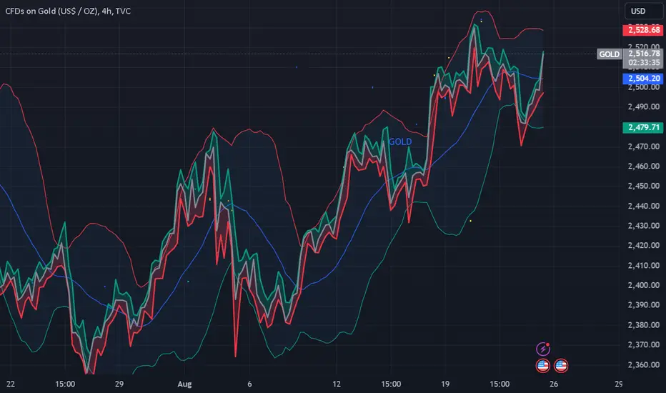Click the countdown timer 02:33:35
666x393 pixels.
click(644, 62)
